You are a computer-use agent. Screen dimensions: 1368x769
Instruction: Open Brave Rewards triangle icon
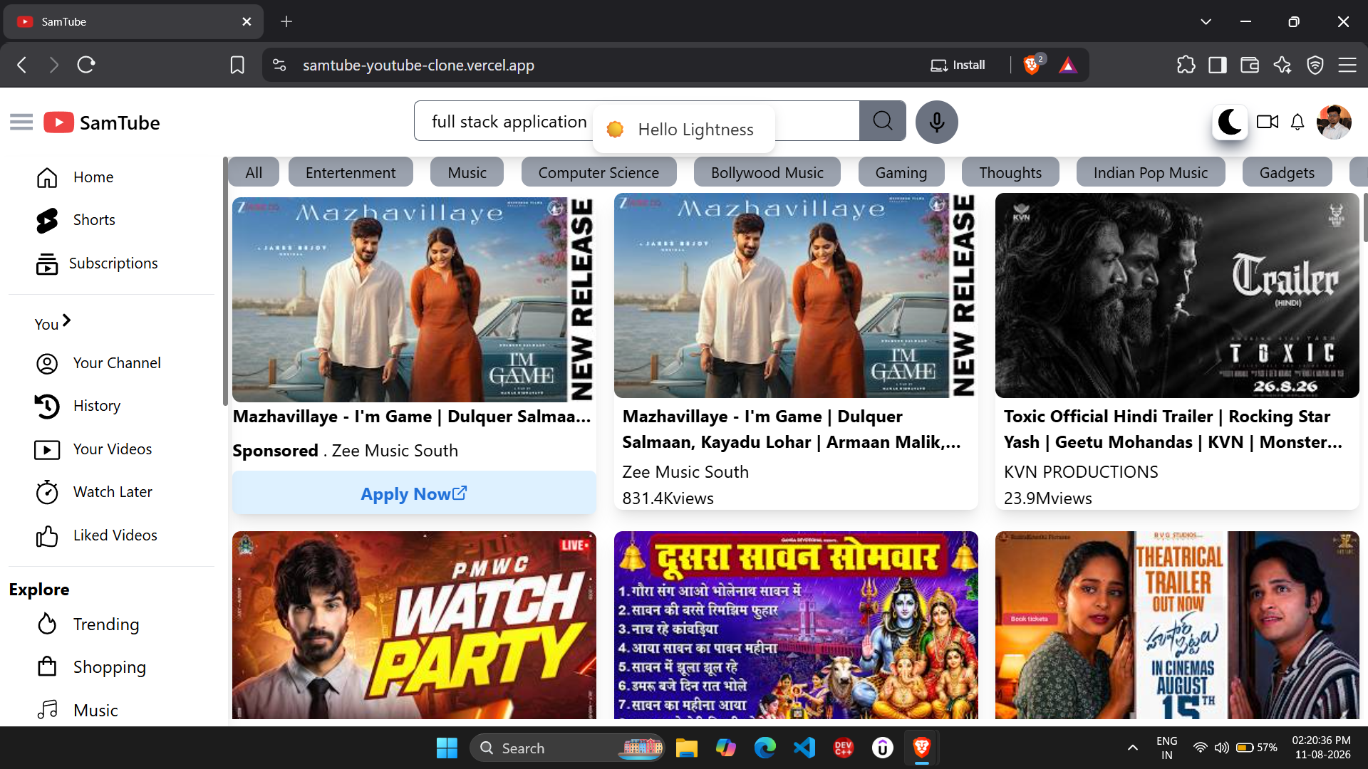[1067, 66]
